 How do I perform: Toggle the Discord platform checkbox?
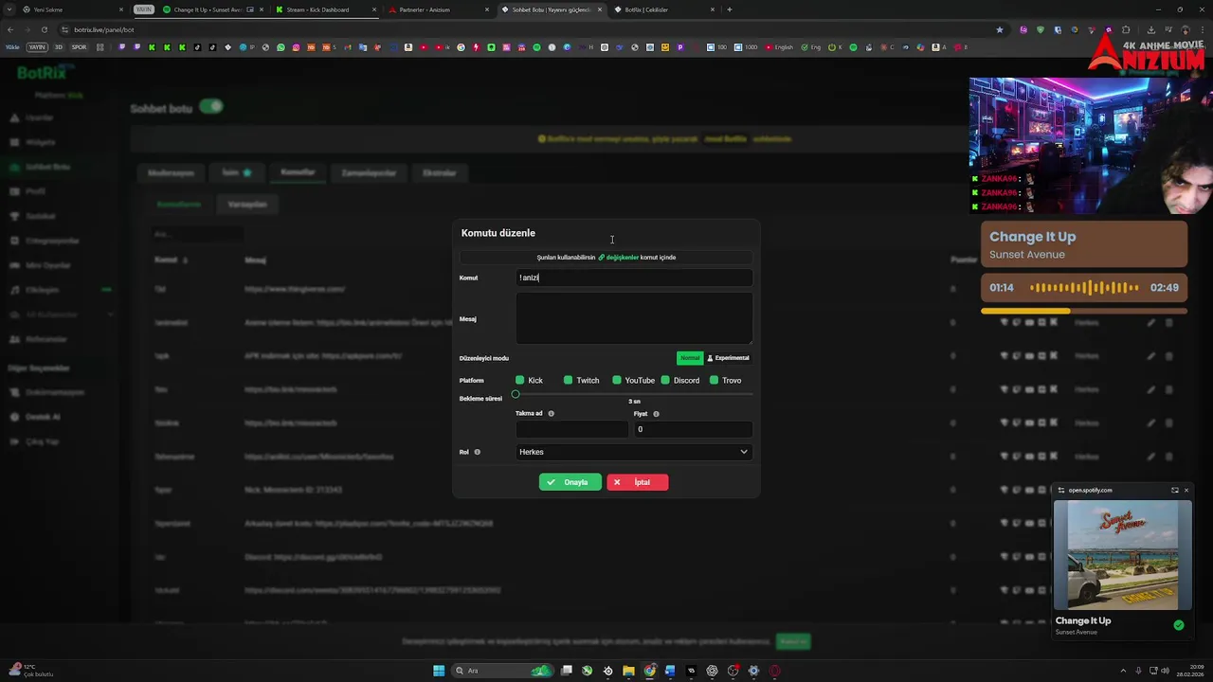click(665, 380)
